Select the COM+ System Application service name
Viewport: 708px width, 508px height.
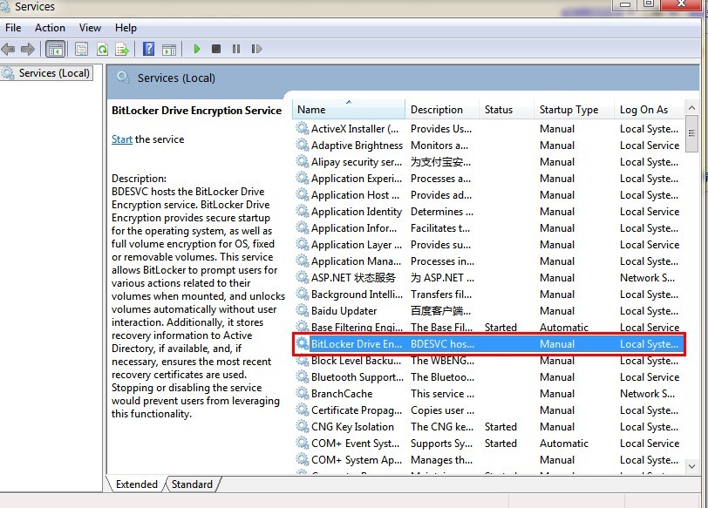357,460
